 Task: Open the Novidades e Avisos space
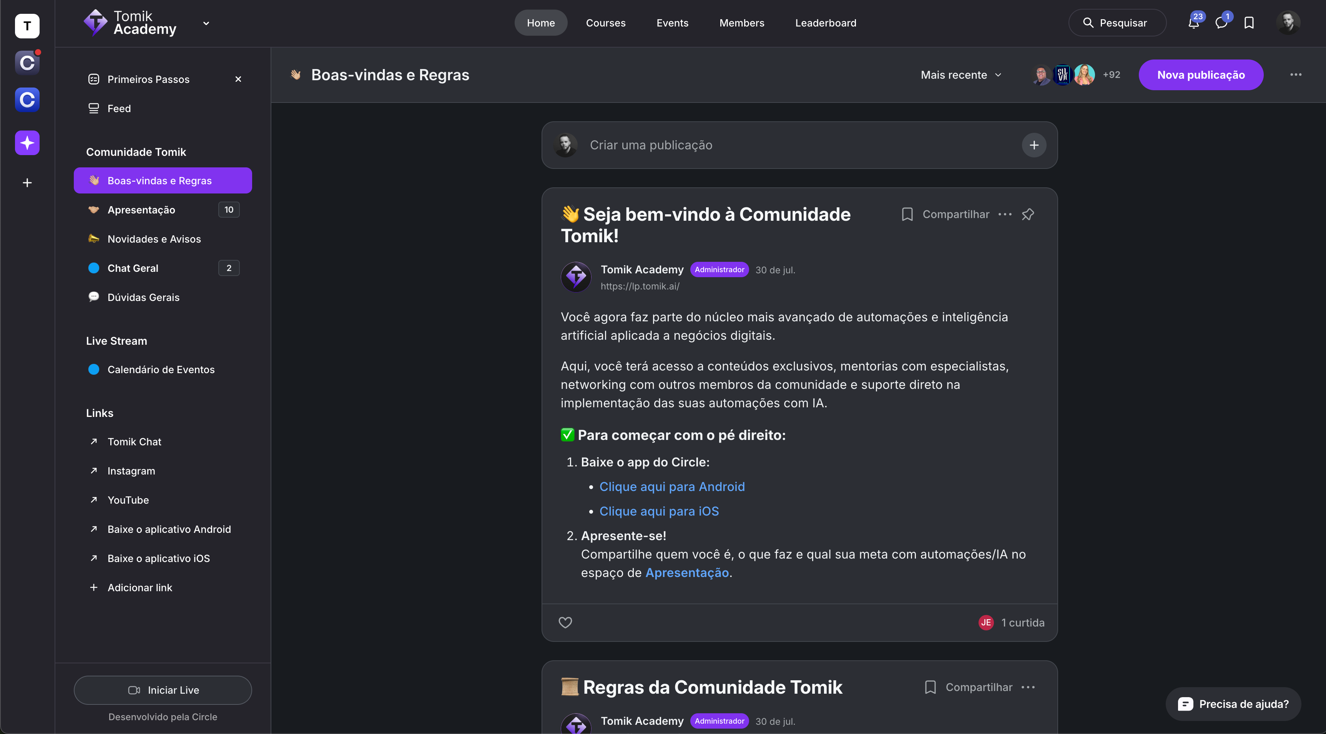pos(163,239)
